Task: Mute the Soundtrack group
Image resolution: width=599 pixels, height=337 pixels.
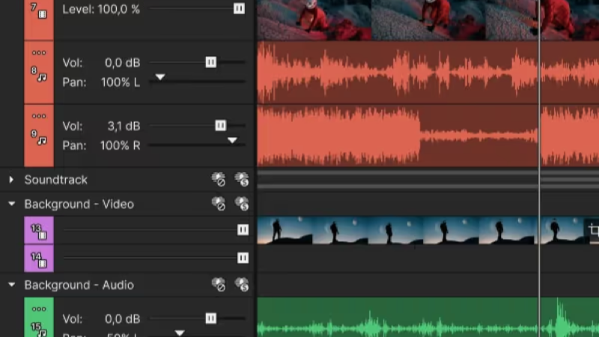Action: click(x=219, y=180)
